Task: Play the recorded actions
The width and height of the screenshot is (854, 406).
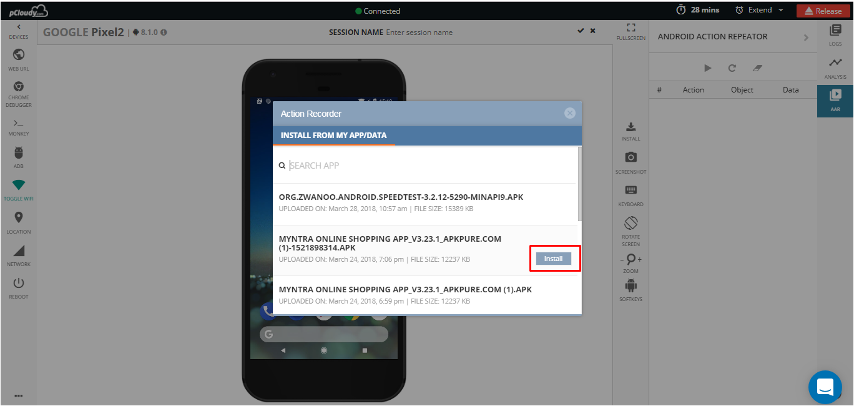Action: coord(708,68)
